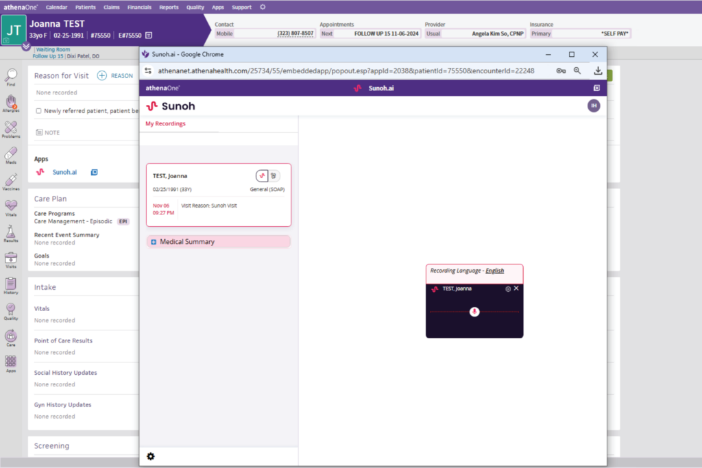This screenshot has height=468, width=702.
Task: Click the second icon on TEST, Joanna card
Action: click(x=274, y=176)
